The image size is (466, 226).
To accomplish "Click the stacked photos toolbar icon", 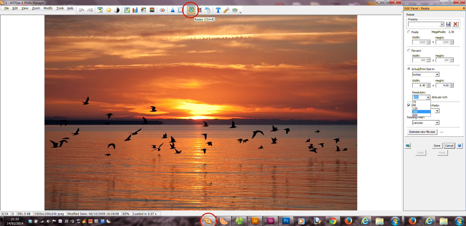I will pos(235,10).
